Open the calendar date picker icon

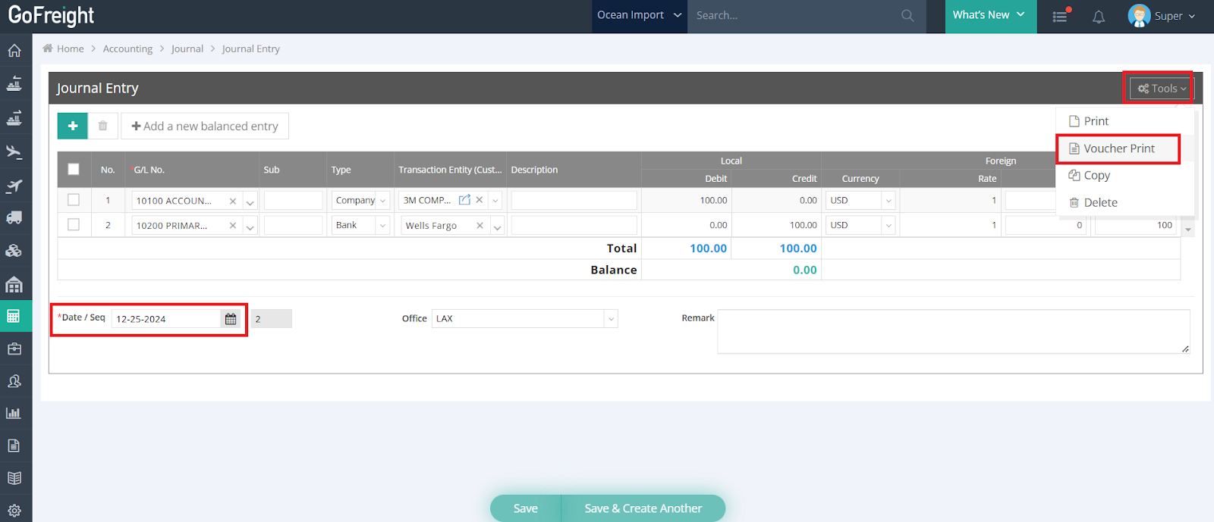(231, 319)
